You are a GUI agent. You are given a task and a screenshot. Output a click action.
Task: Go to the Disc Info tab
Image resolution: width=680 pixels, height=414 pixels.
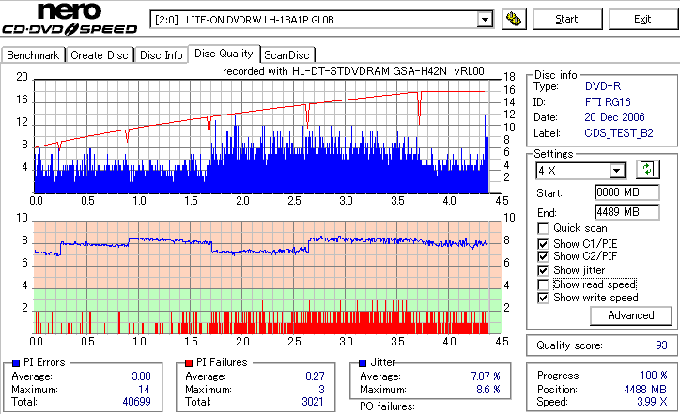[161, 55]
